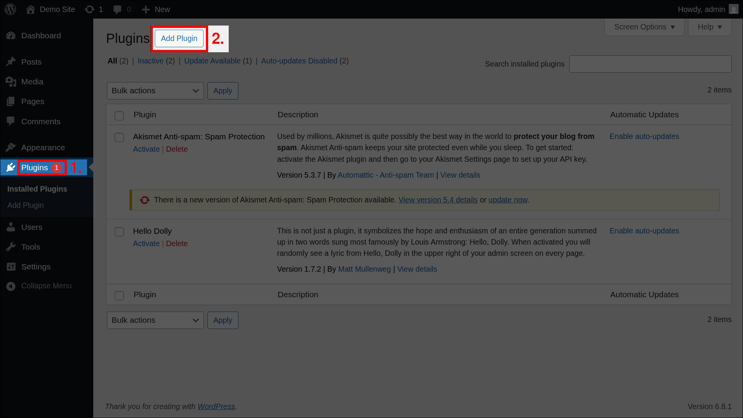The height and width of the screenshot is (418, 743).
Task: Click the search installed plugins field
Action: 650,64
